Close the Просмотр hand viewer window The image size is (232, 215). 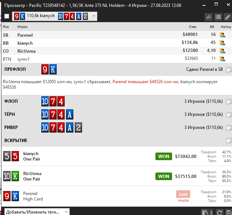[228, 5]
